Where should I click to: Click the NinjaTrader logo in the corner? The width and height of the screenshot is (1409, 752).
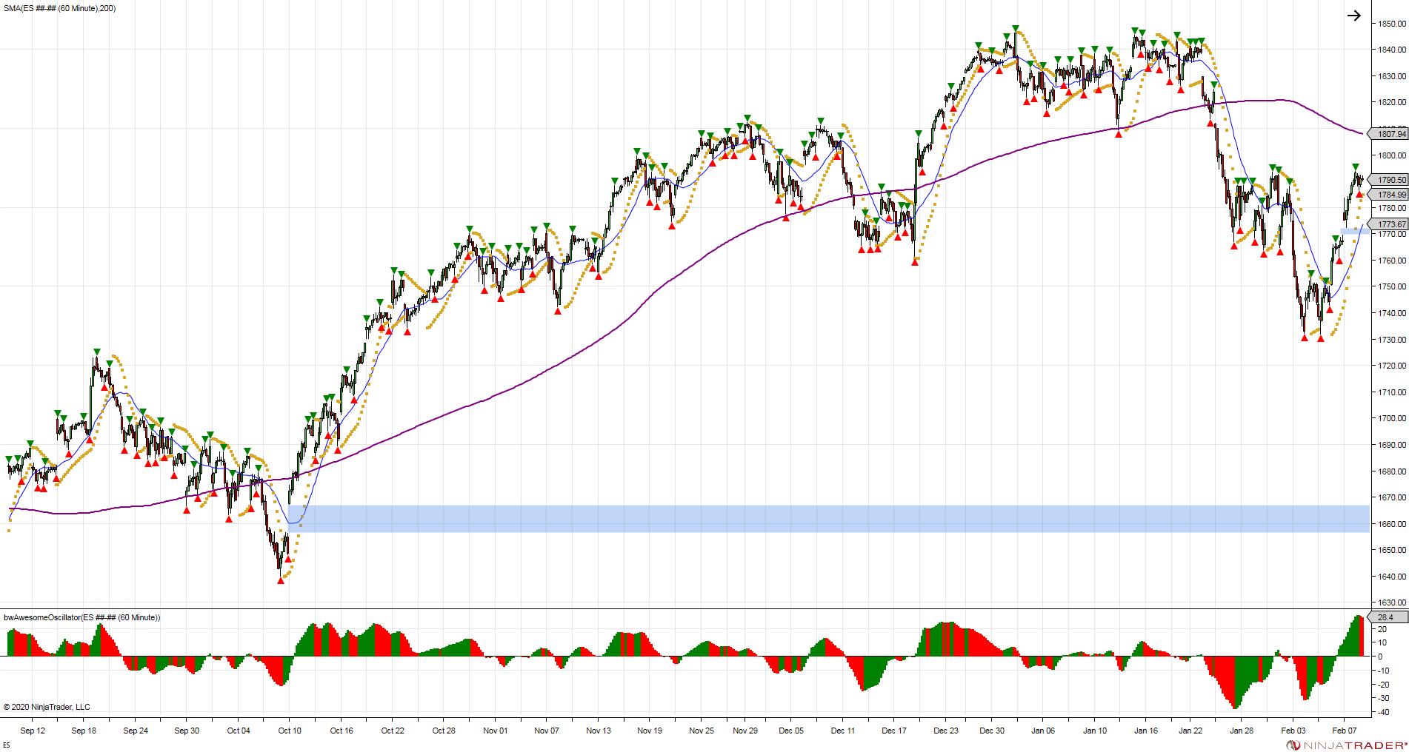1347,745
